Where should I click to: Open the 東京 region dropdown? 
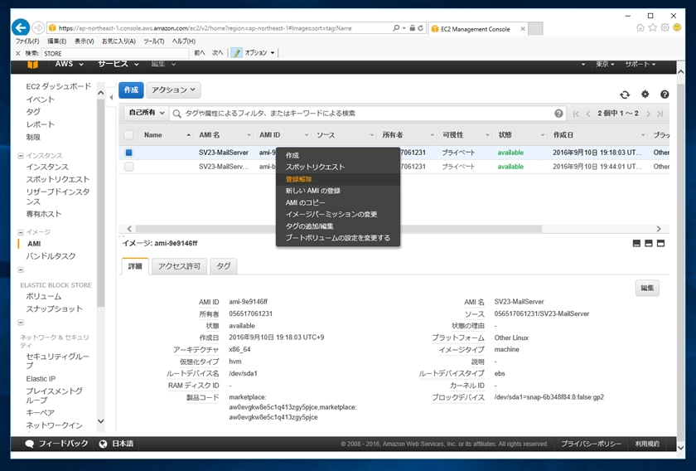tap(605, 65)
